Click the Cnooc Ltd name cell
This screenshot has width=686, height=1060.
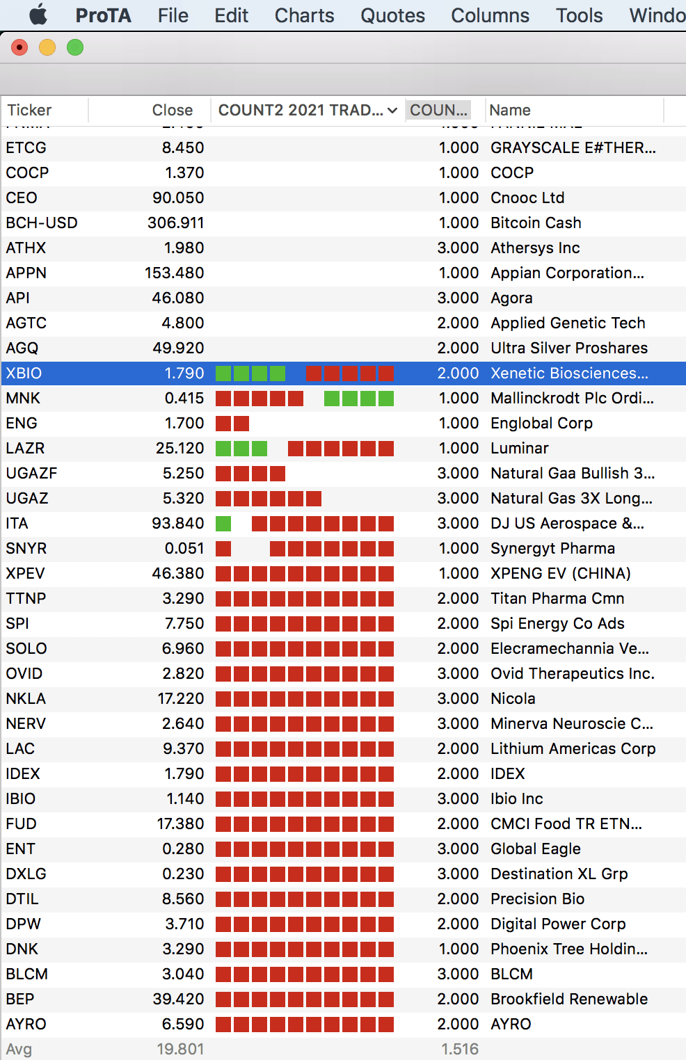(x=527, y=198)
